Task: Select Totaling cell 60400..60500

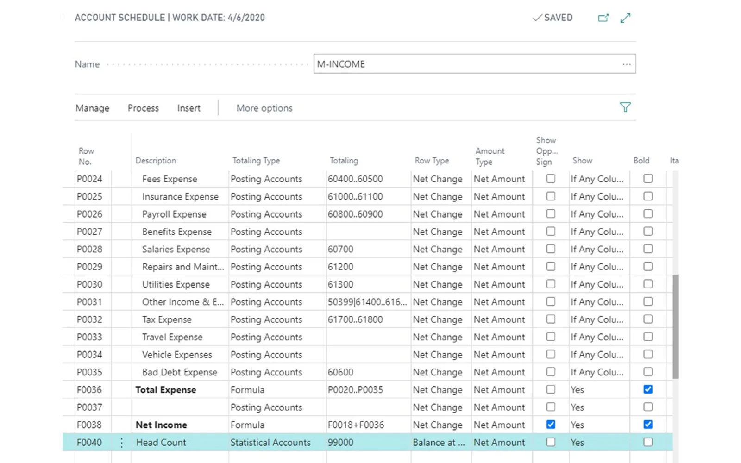Action: tap(368, 179)
